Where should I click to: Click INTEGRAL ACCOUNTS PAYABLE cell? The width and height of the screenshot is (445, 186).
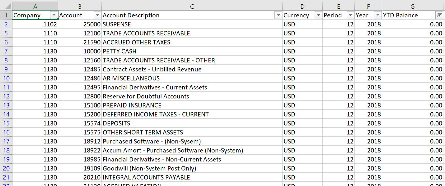(x=192, y=177)
